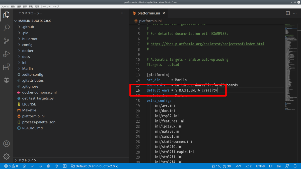Open the Accounts icon in activity bar
Screen dimensions: 301x169
click(7, 144)
